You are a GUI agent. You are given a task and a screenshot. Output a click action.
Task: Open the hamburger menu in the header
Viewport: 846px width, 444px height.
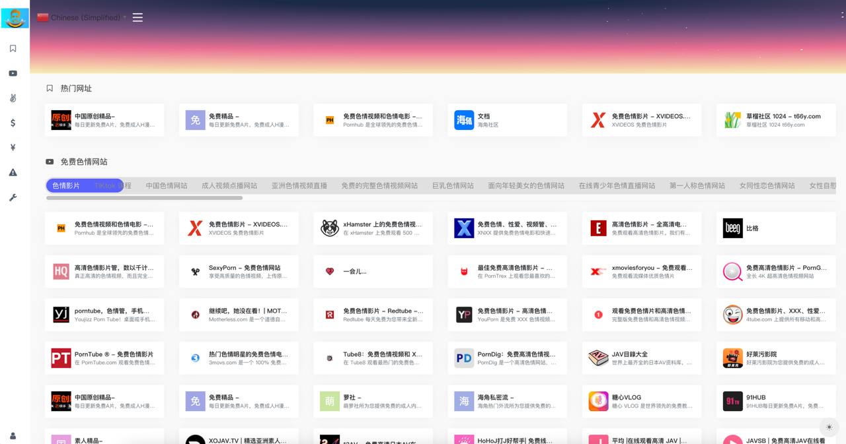tap(137, 18)
